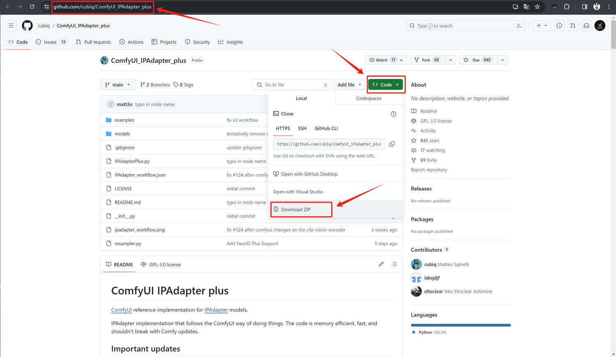
Task: Click Open with GitHub Desktop
Action: 306,174
